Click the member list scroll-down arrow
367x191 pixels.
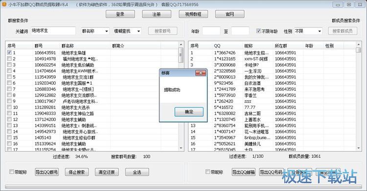click(358, 148)
